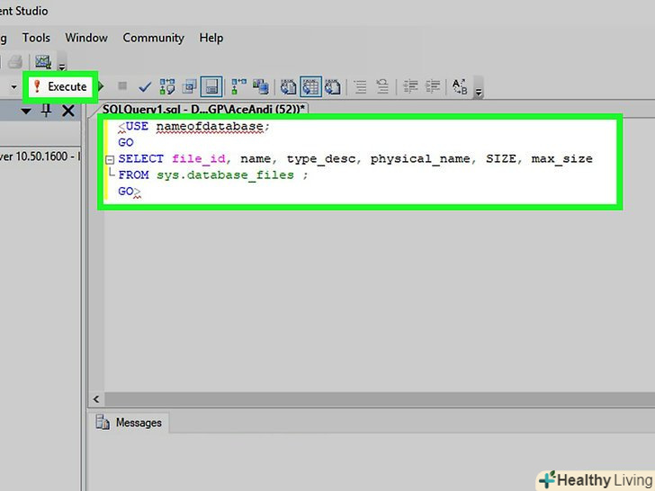This screenshot has height=491, width=655.
Task: Click the green Debug play arrow
Action: click(101, 86)
